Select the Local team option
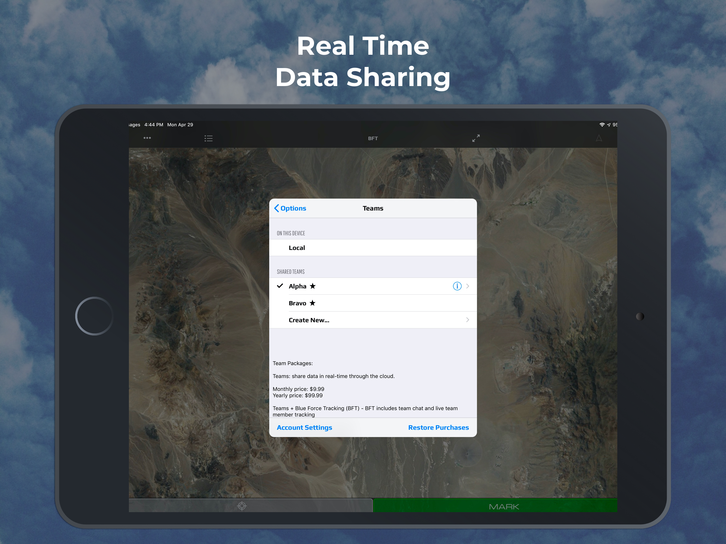 (x=297, y=248)
